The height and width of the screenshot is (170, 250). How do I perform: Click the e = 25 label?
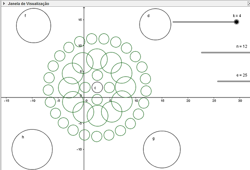pyautogui.click(x=242, y=75)
